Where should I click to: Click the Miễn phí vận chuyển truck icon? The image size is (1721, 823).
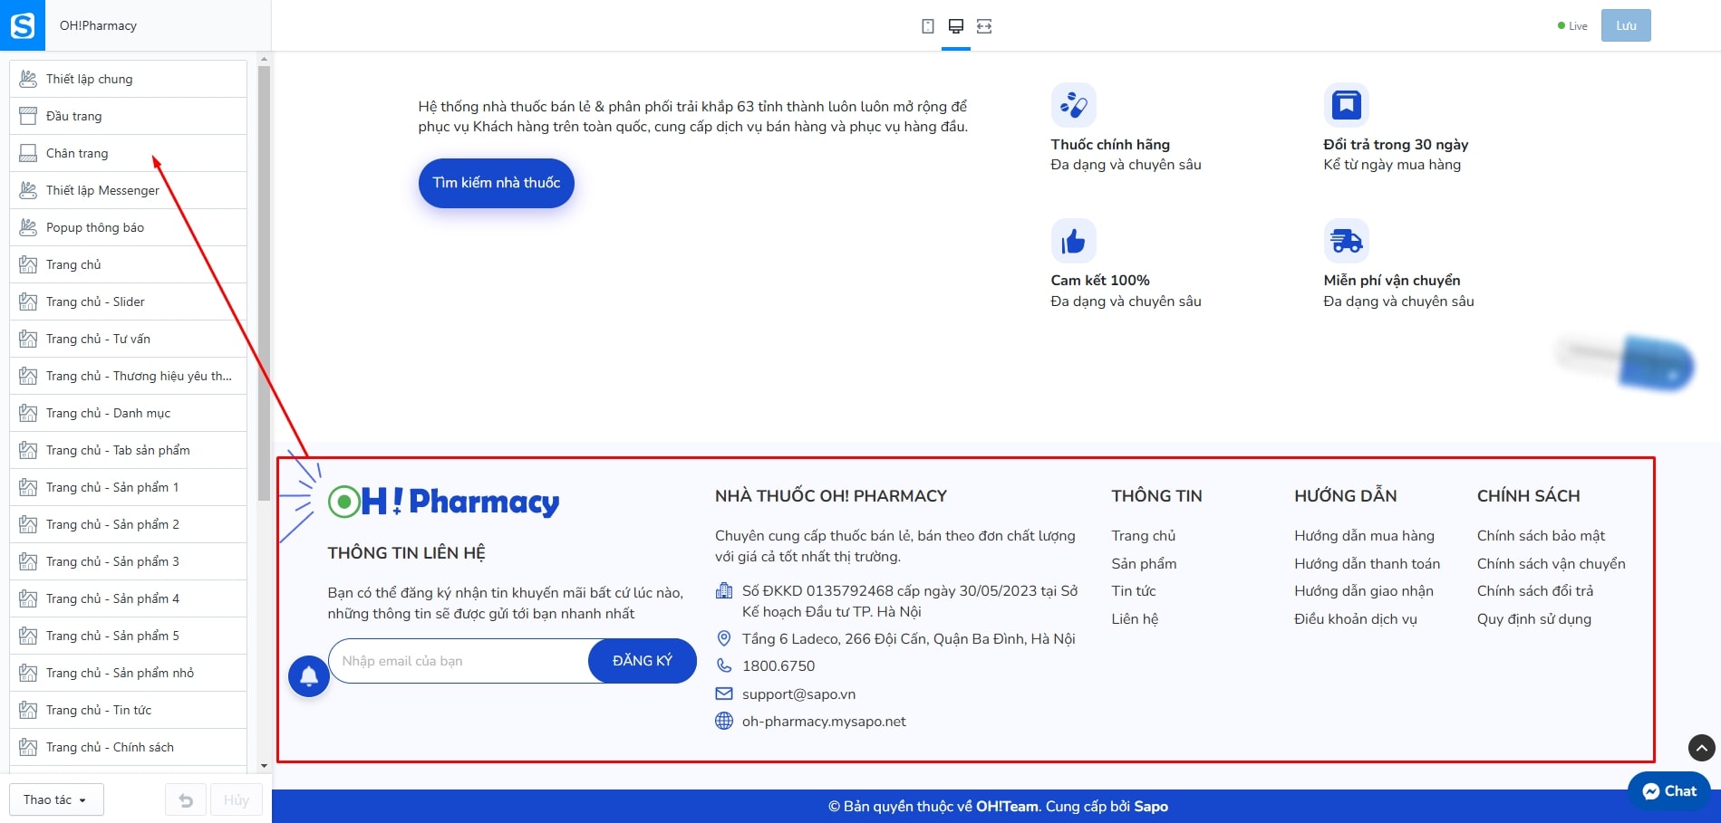pyautogui.click(x=1347, y=241)
